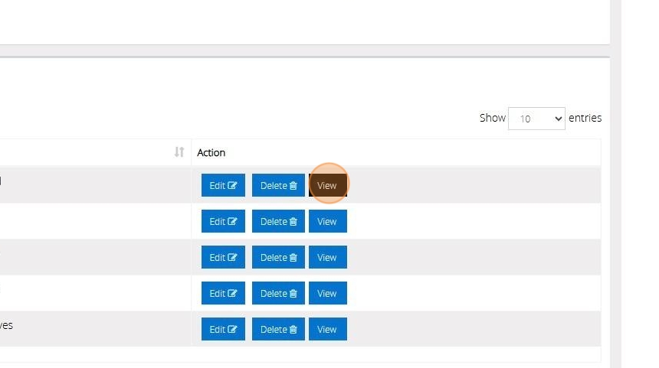The height and width of the screenshot is (368, 659).
Task: Delete the first table row
Action: tap(278, 185)
